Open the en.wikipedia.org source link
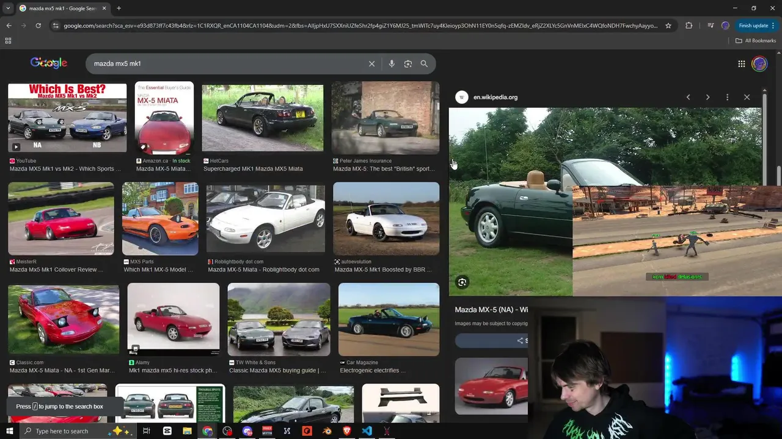782x439 pixels. point(495,97)
